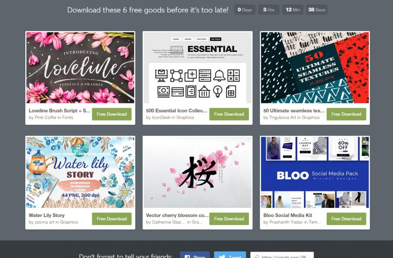This screenshot has width=393, height=258.
Task: Open the Loveline typeface preview image
Action: [x=80, y=67]
